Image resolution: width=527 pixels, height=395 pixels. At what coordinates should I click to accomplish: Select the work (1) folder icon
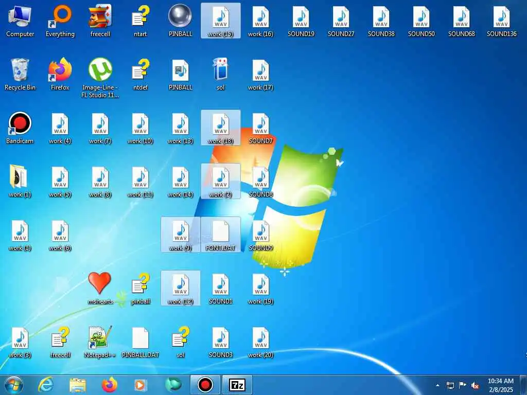[20, 182]
